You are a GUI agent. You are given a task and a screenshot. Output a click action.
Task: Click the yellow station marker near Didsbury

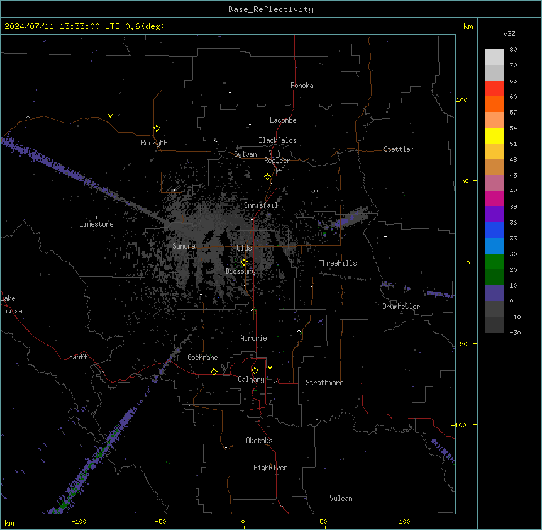pos(244,262)
